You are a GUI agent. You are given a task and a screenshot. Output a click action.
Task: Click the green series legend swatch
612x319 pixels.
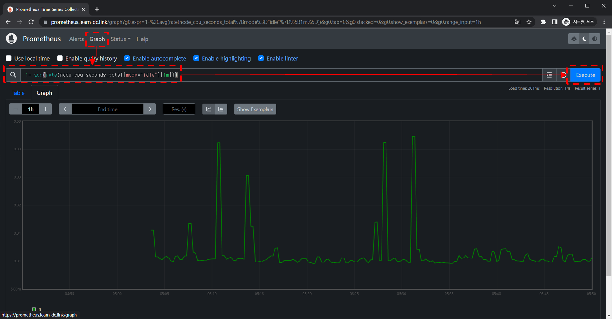pyautogui.click(x=34, y=309)
